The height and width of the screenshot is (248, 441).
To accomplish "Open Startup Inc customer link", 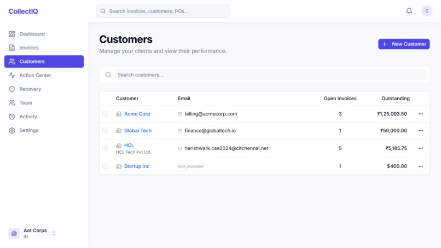I will pyautogui.click(x=137, y=166).
